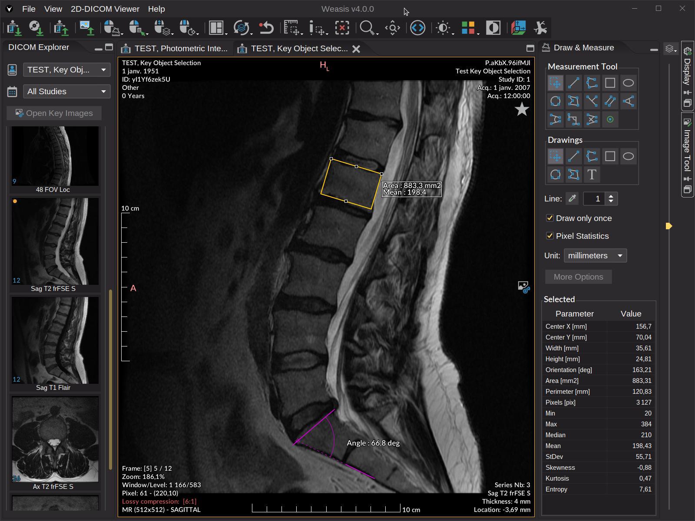This screenshot has width=695, height=521.
Task: Open the patient selector showing TEST, Key Obj...
Action: 66,69
